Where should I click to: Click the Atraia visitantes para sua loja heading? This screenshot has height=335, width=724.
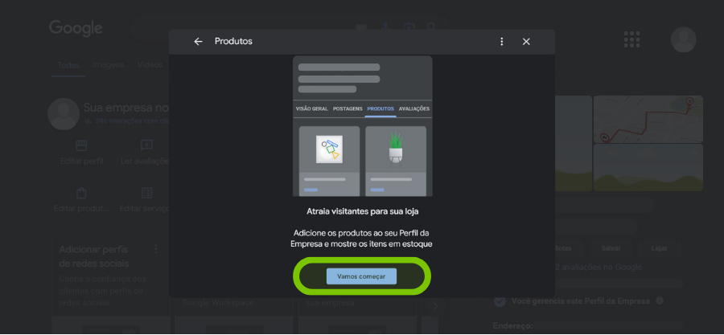[363, 211]
